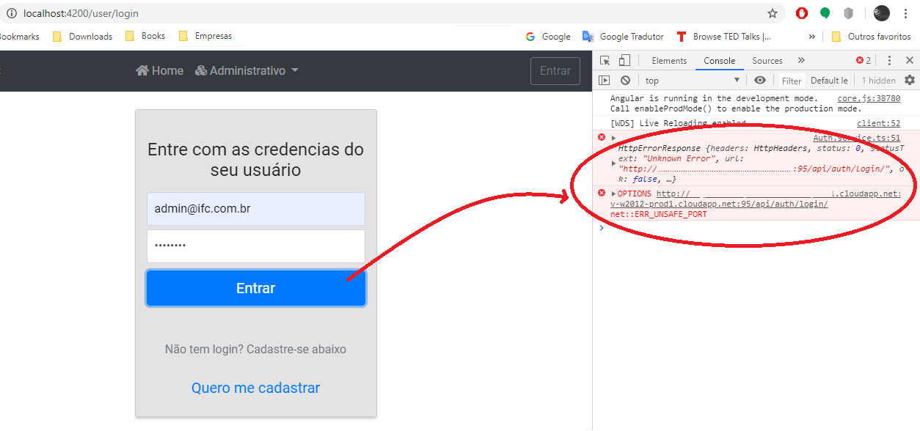The width and height of the screenshot is (920, 431).
Task: Open the Empresas bookmark folder
Action: [x=205, y=36]
